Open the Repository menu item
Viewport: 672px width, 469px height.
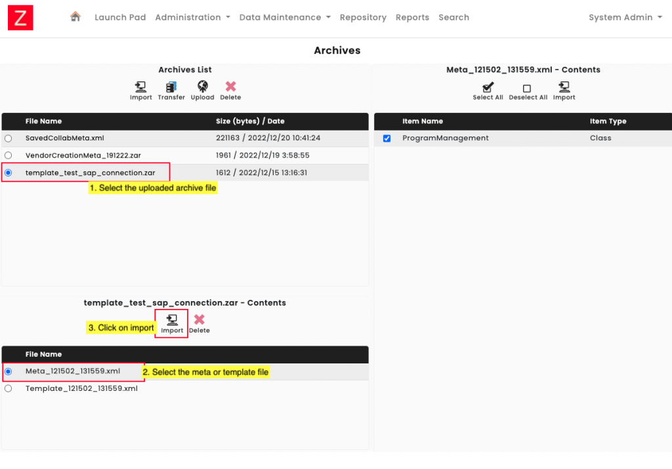363,17
